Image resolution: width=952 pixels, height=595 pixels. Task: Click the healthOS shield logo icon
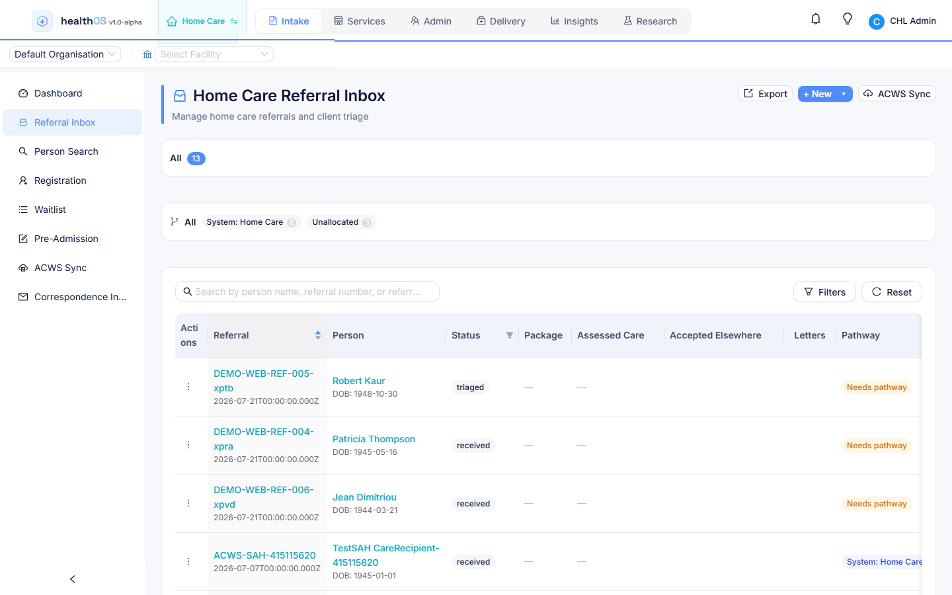[42, 21]
